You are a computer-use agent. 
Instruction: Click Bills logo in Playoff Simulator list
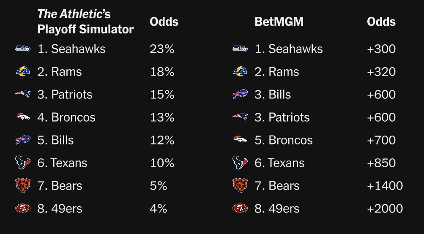click(x=23, y=140)
